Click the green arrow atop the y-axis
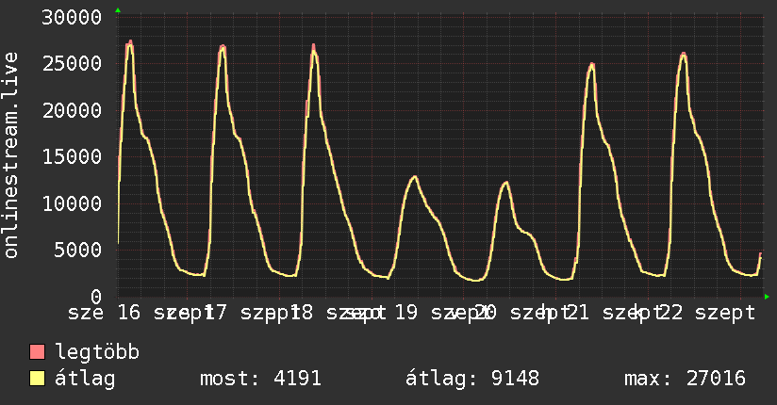Screen dimensions: 777x405 click(x=118, y=10)
